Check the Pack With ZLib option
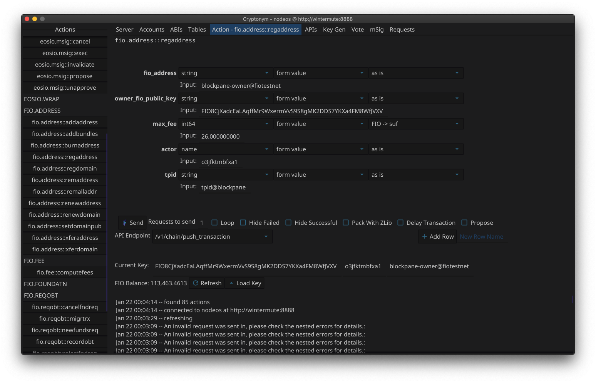Viewport: 596px width, 383px height. click(x=346, y=223)
